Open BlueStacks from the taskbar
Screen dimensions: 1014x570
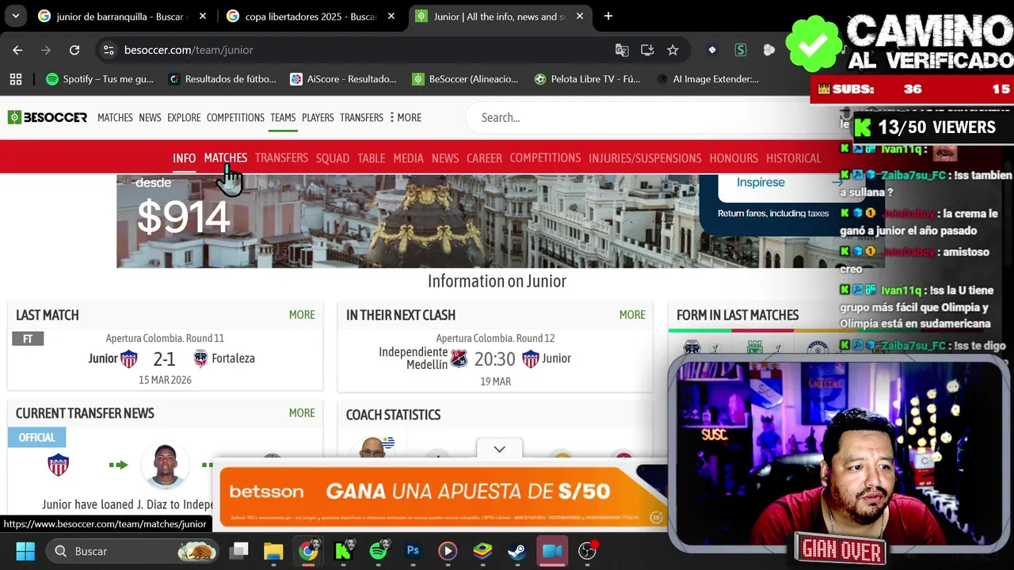click(x=482, y=551)
